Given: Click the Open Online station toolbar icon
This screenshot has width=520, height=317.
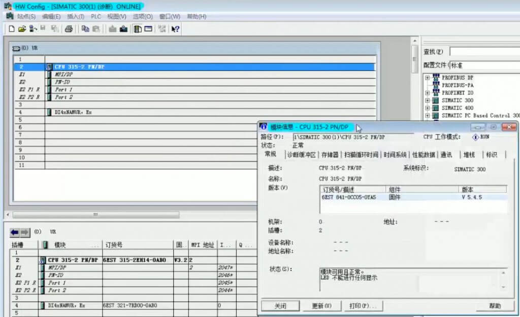Looking at the screenshot, I should click(x=33, y=29).
